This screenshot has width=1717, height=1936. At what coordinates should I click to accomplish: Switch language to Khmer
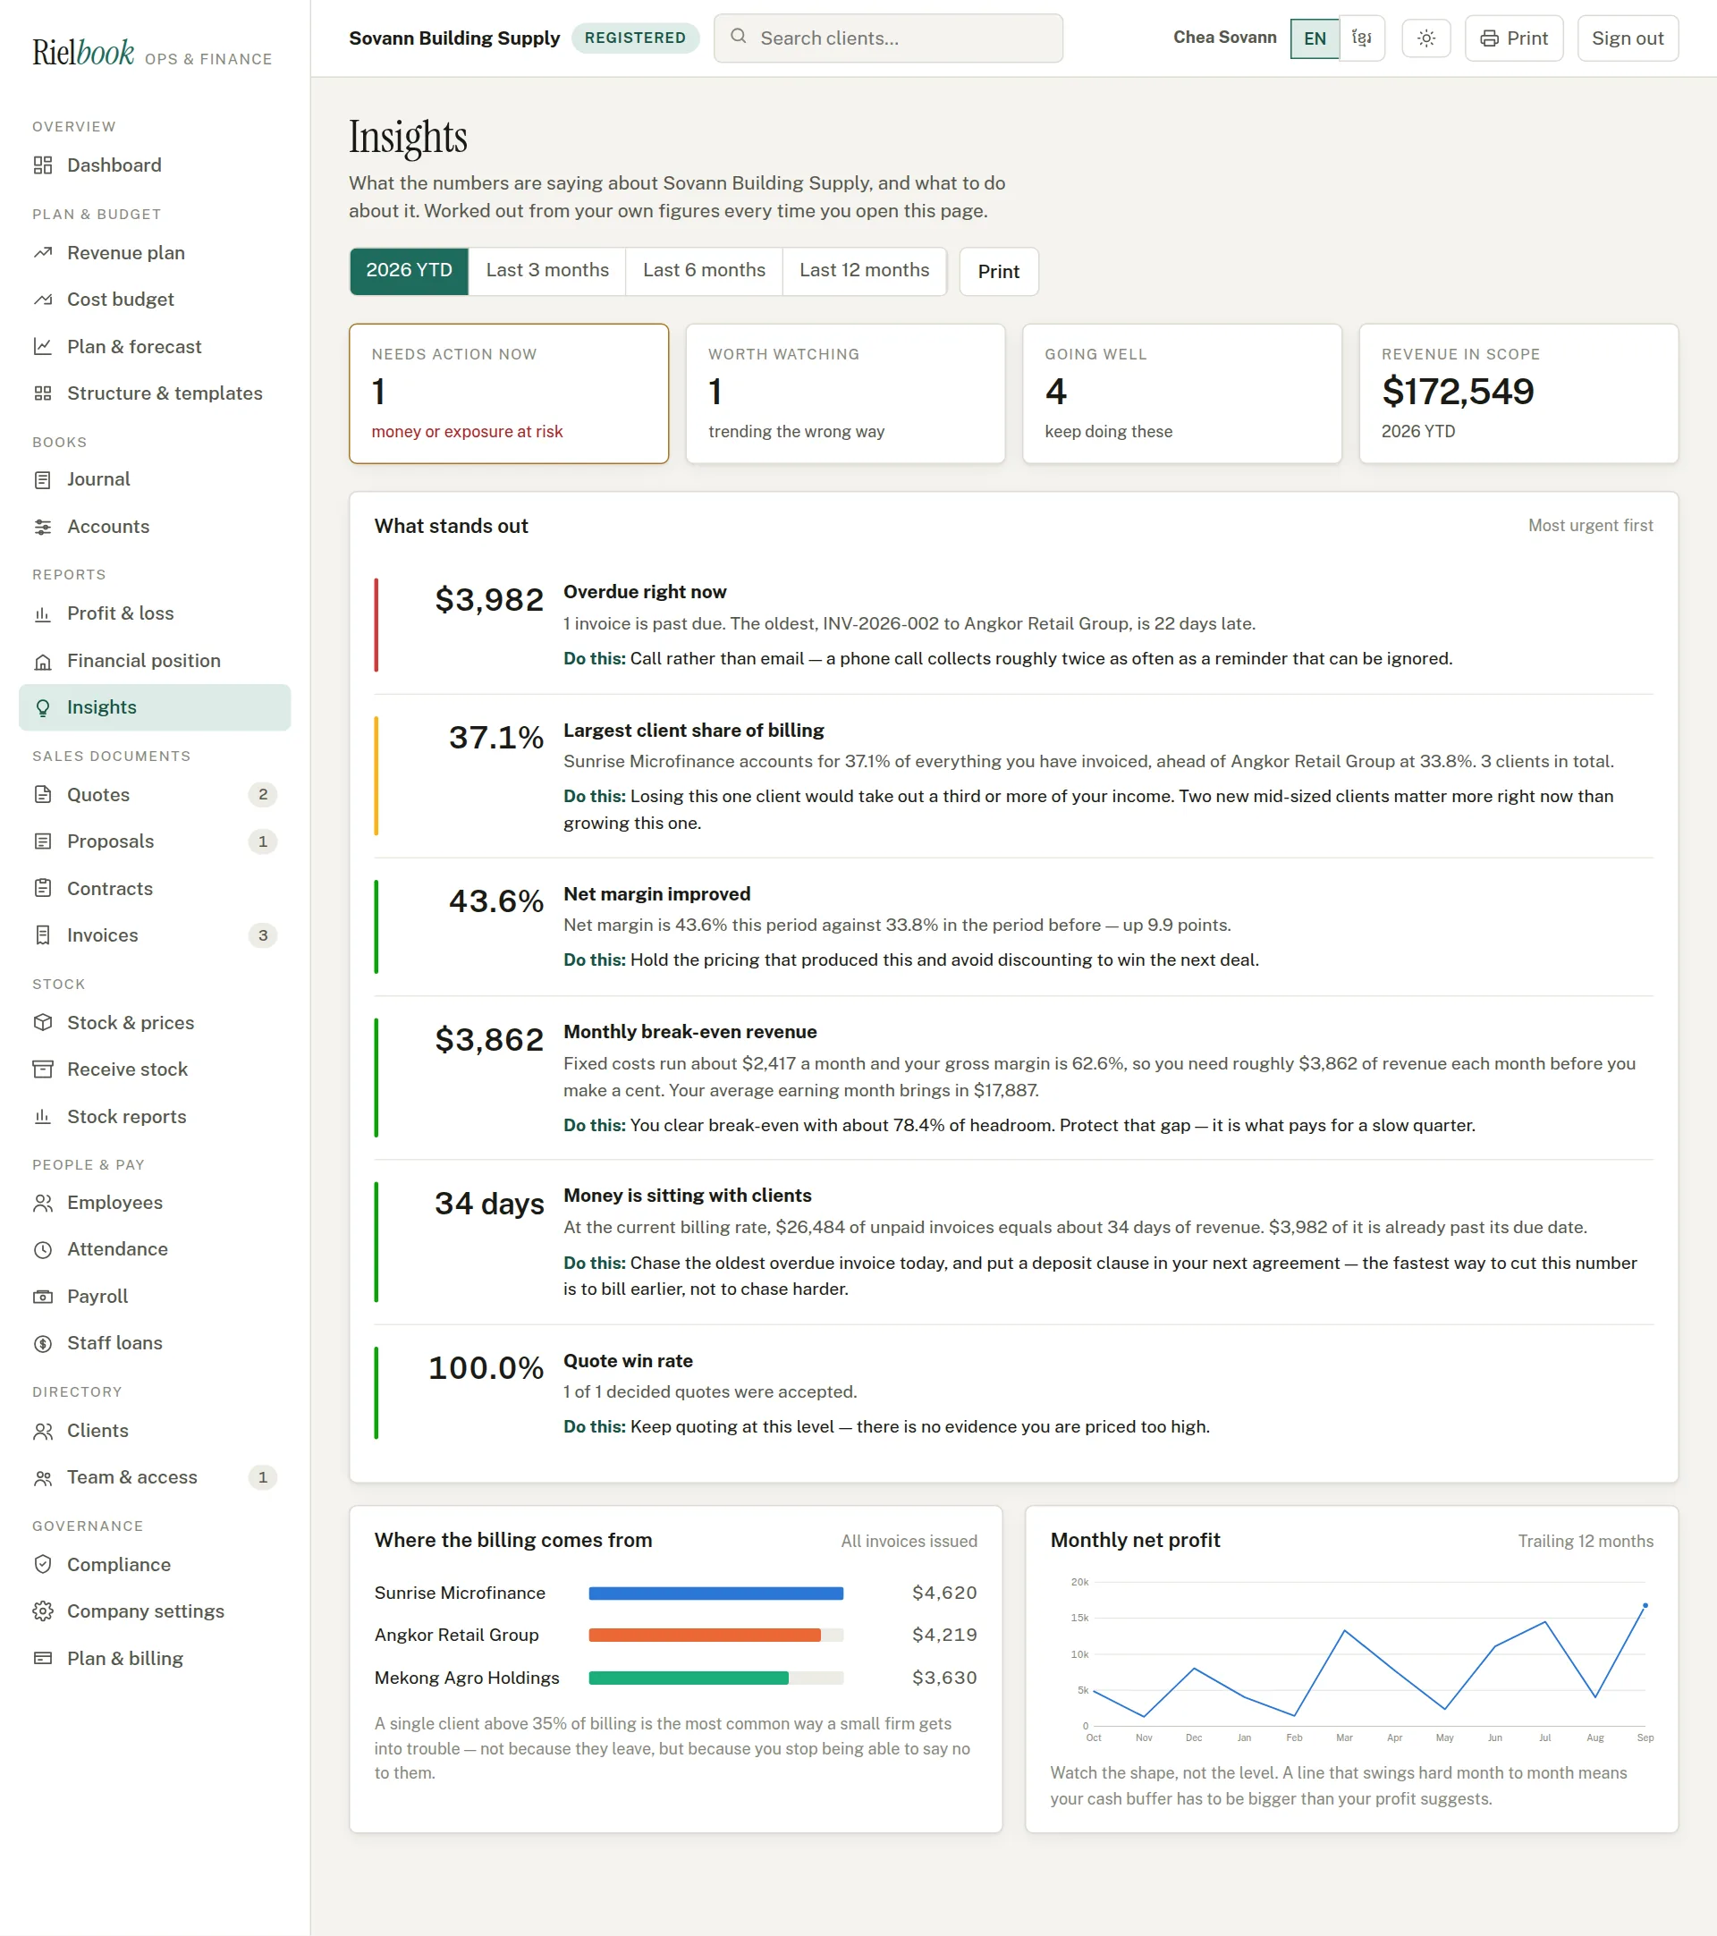coord(1362,38)
